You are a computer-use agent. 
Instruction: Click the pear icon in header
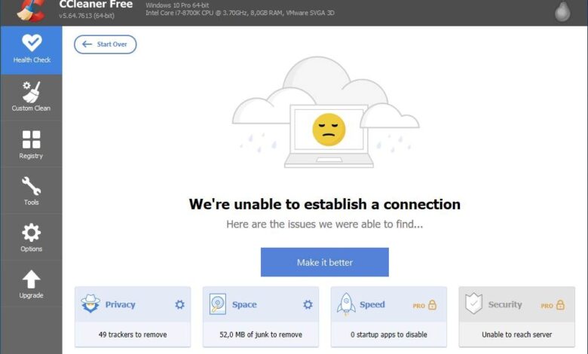[562, 11]
